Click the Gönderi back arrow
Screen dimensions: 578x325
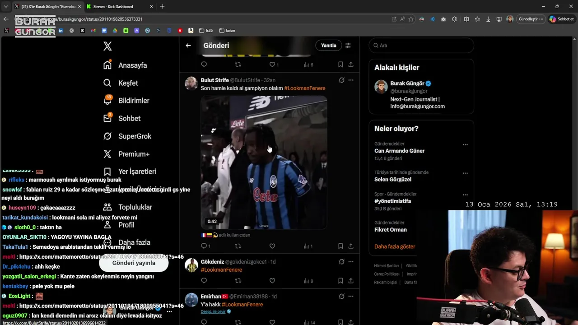click(x=188, y=46)
